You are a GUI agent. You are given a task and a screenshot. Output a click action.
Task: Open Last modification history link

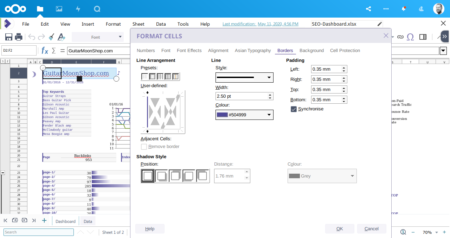tap(261, 24)
